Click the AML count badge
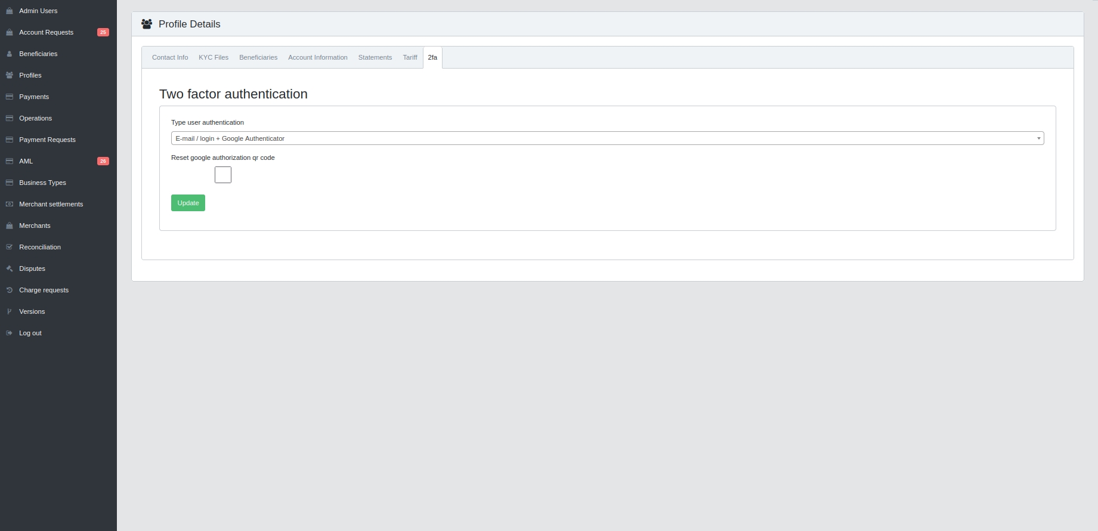Viewport: 1098px width, 531px height. pyautogui.click(x=103, y=161)
